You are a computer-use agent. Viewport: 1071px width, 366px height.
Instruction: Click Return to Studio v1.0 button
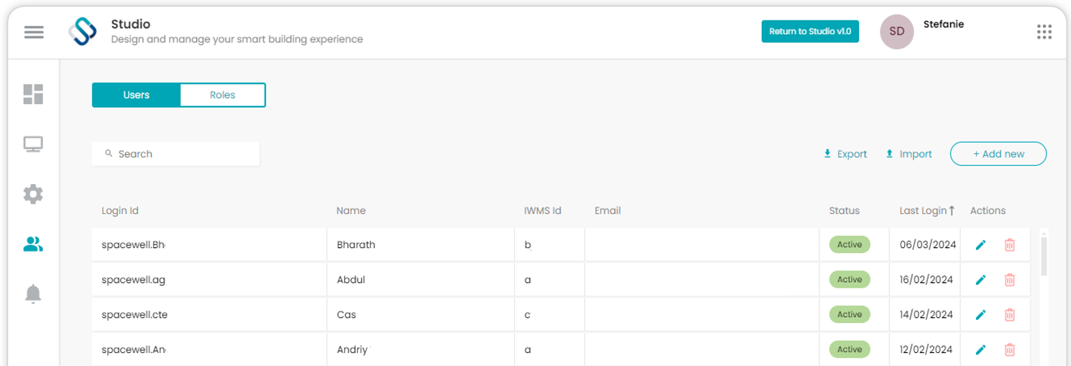click(x=810, y=31)
